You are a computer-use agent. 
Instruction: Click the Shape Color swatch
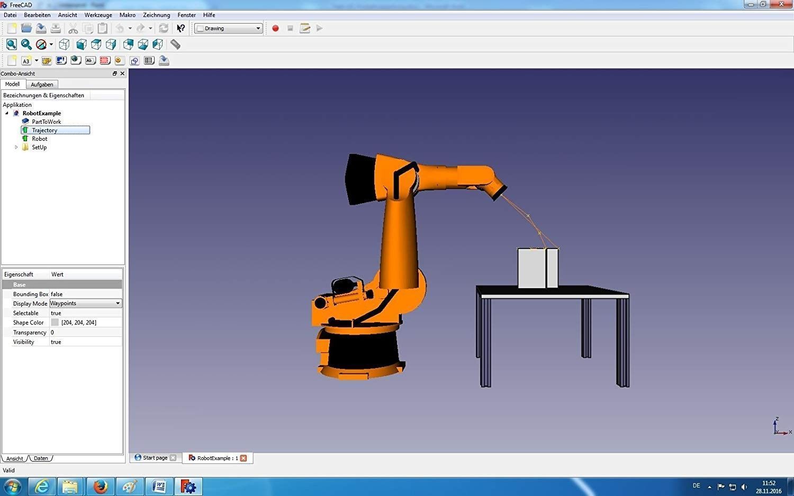[x=55, y=323]
